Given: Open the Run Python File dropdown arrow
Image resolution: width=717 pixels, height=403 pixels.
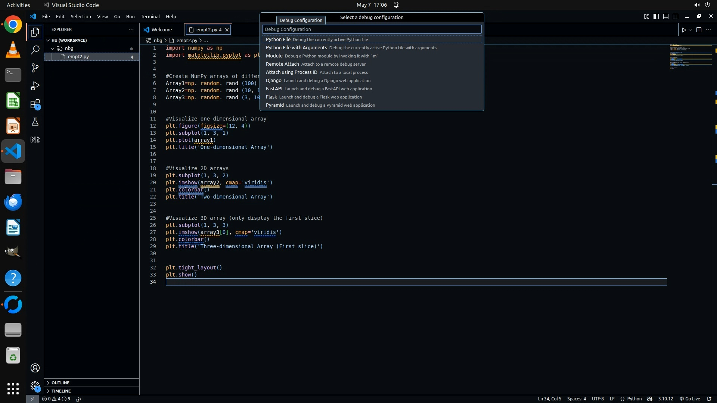Looking at the screenshot, I should [x=690, y=30].
